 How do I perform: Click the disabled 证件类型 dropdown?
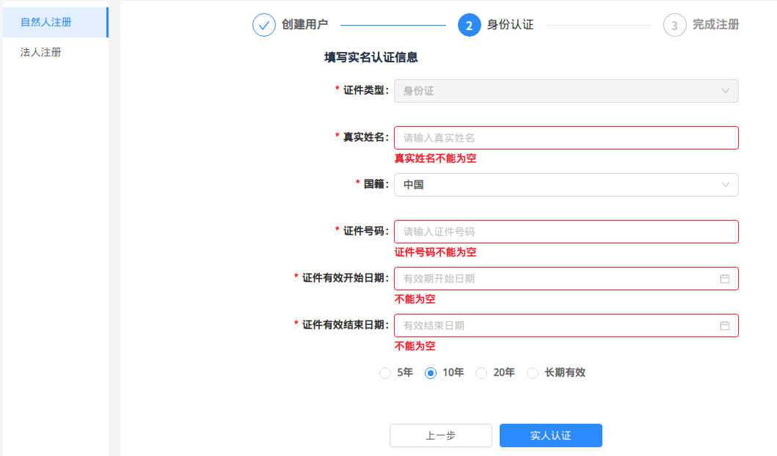(x=566, y=91)
